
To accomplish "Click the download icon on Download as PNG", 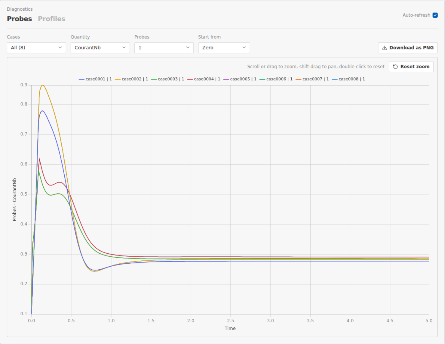I will tap(384, 48).
